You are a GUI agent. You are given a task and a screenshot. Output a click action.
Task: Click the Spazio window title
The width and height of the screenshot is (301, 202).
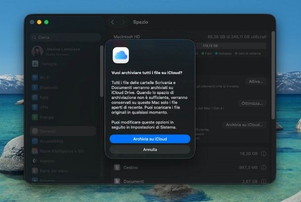[141, 22]
